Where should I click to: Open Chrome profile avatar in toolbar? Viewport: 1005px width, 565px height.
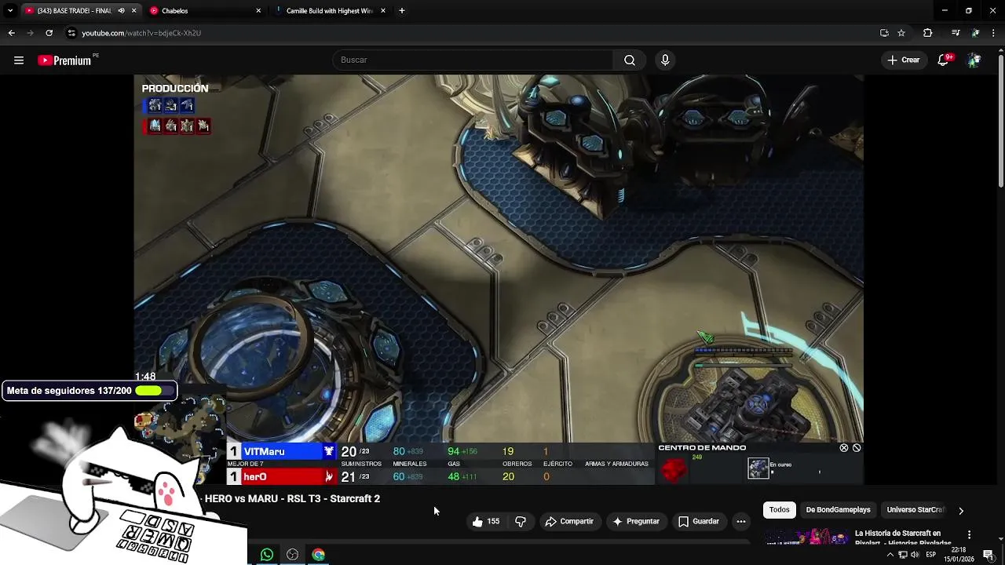(x=975, y=33)
